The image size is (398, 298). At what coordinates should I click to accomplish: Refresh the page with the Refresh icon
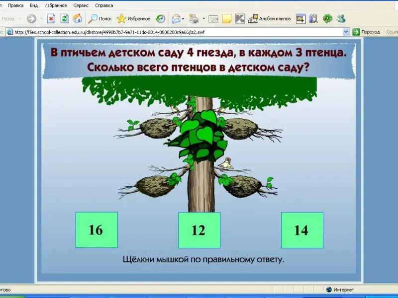point(64,19)
